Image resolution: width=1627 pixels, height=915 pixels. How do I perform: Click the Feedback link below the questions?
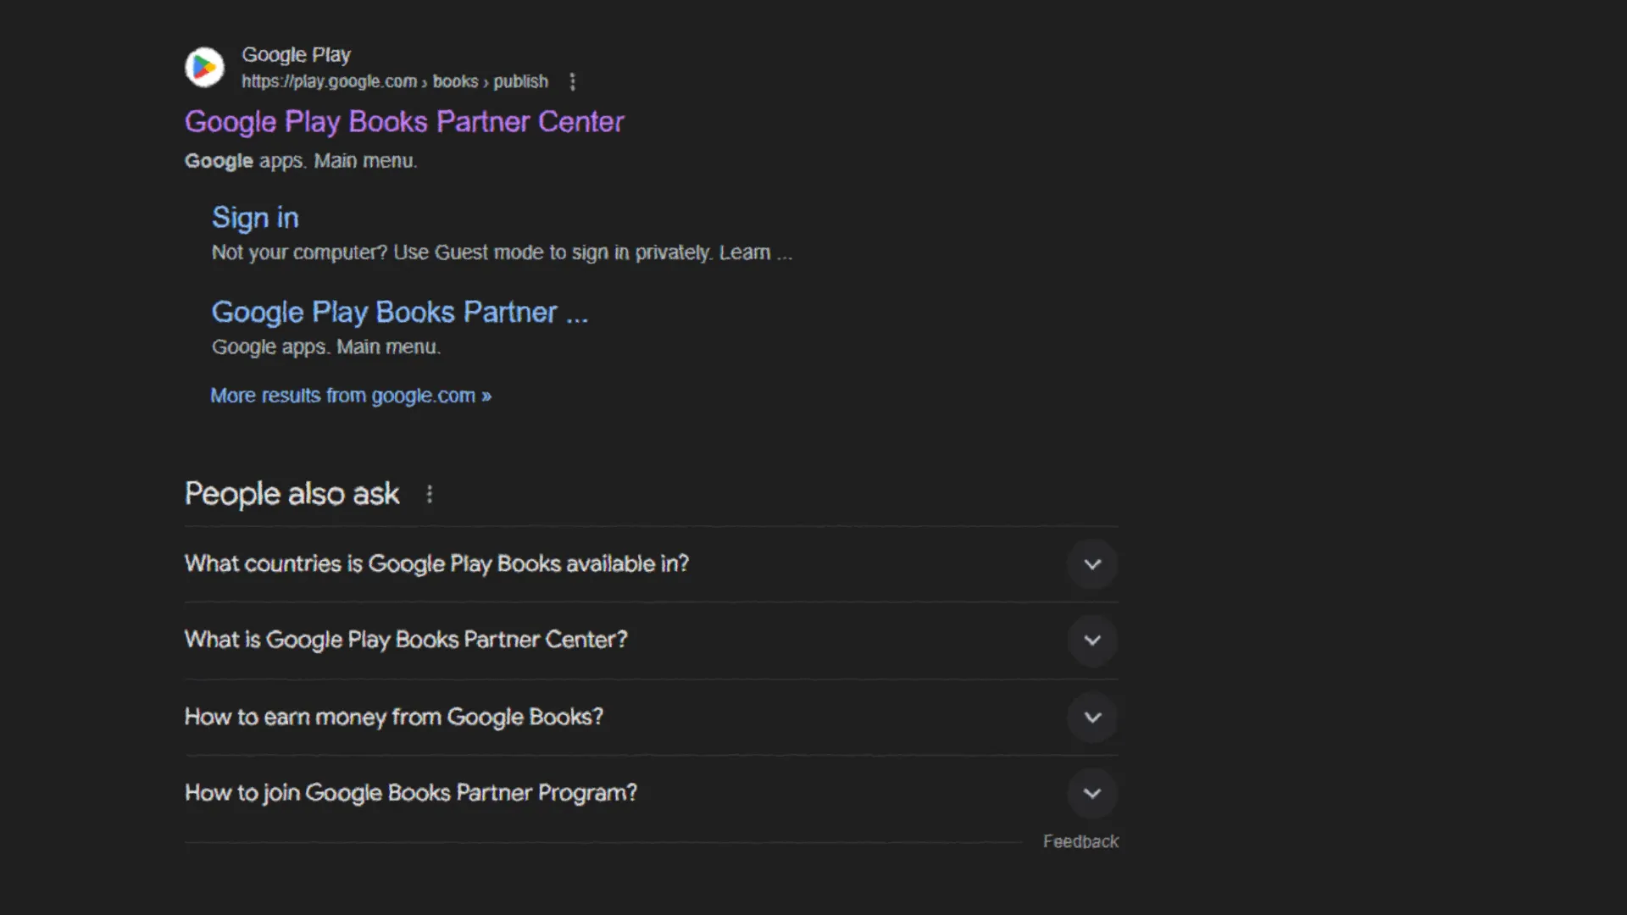point(1080,841)
